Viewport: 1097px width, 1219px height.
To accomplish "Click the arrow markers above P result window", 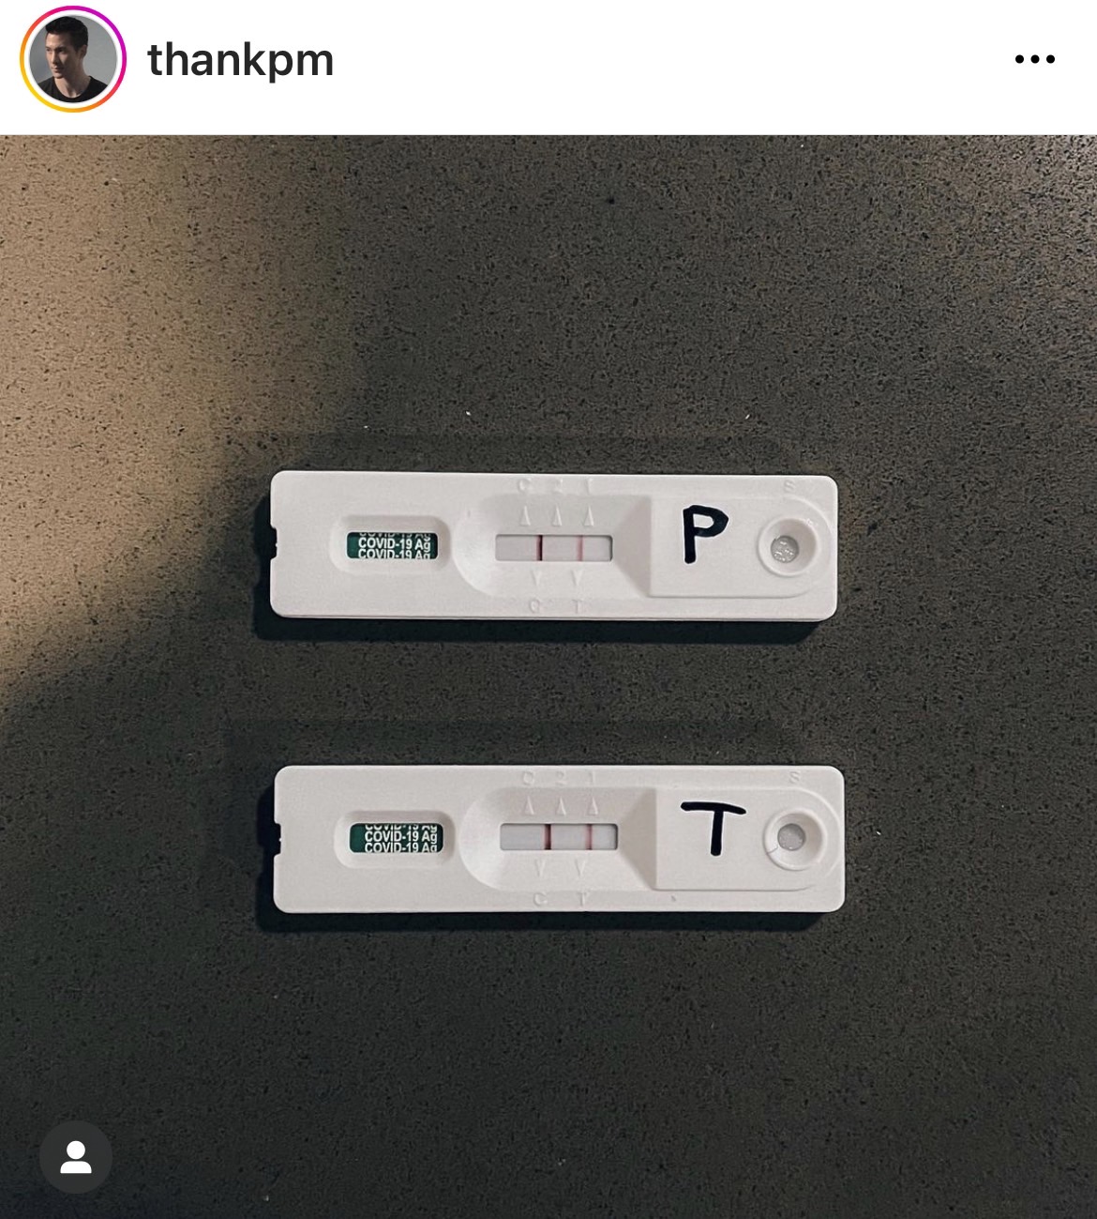I will tap(557, 515).
